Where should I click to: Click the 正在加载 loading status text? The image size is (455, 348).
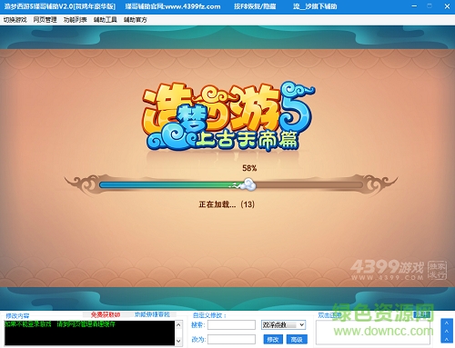(227, 204)
